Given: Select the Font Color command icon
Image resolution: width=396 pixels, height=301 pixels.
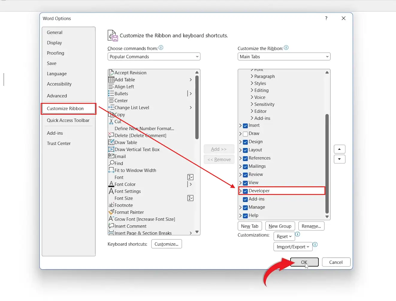Looking at the screenshot, I should pyautogui.click(x=111, y=184).
